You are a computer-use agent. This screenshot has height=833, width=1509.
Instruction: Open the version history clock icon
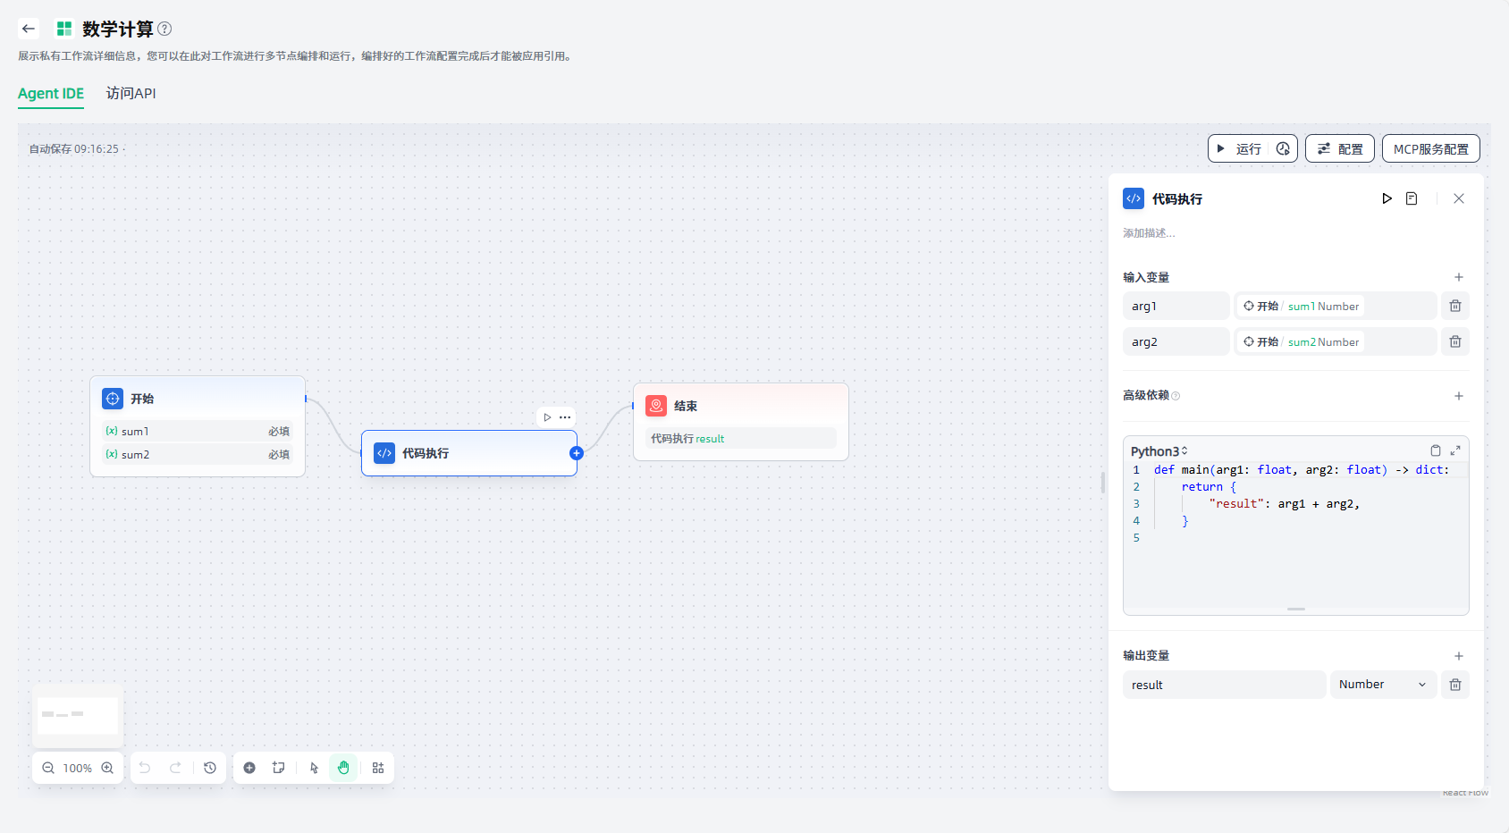click(x=210, y=768)
